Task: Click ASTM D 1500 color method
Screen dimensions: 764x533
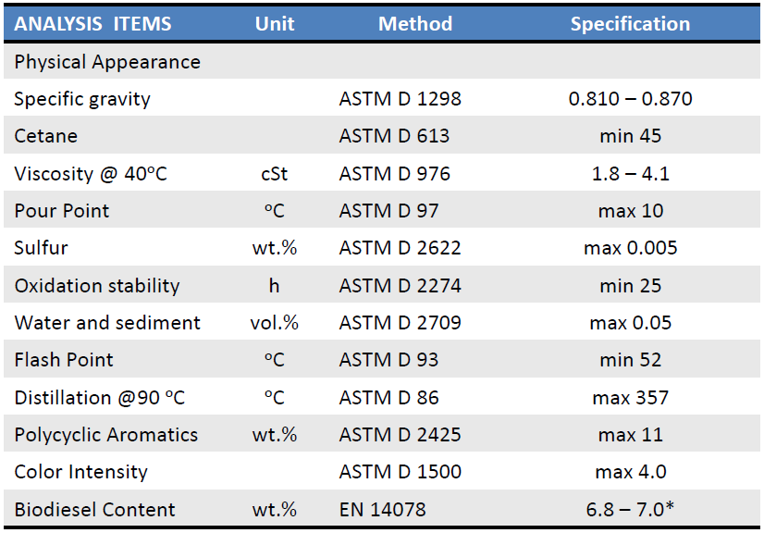Action: (400, 472)
